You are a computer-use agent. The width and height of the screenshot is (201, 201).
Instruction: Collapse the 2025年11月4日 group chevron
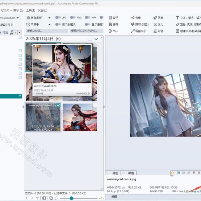[x=96, y=39]
